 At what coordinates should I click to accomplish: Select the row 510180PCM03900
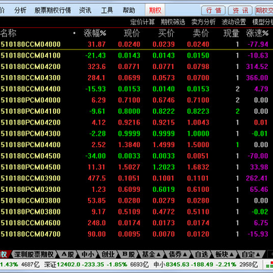click(136, 190)
